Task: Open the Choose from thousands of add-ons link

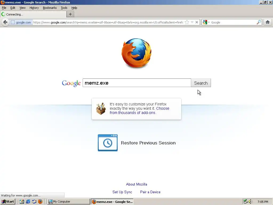Action: 139,111
